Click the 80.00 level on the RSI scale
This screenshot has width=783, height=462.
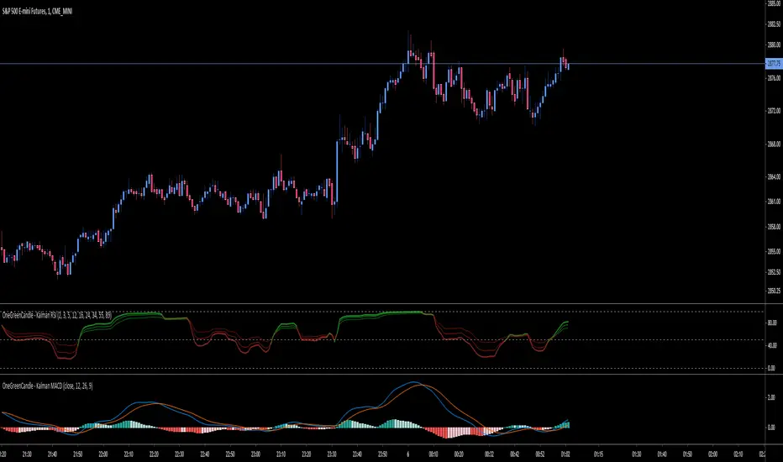tap(771, 323)
